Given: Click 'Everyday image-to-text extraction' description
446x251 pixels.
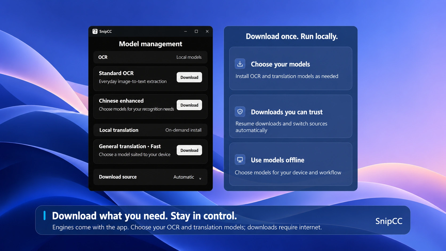Looking at the screenshot, I should coord(133,81).
